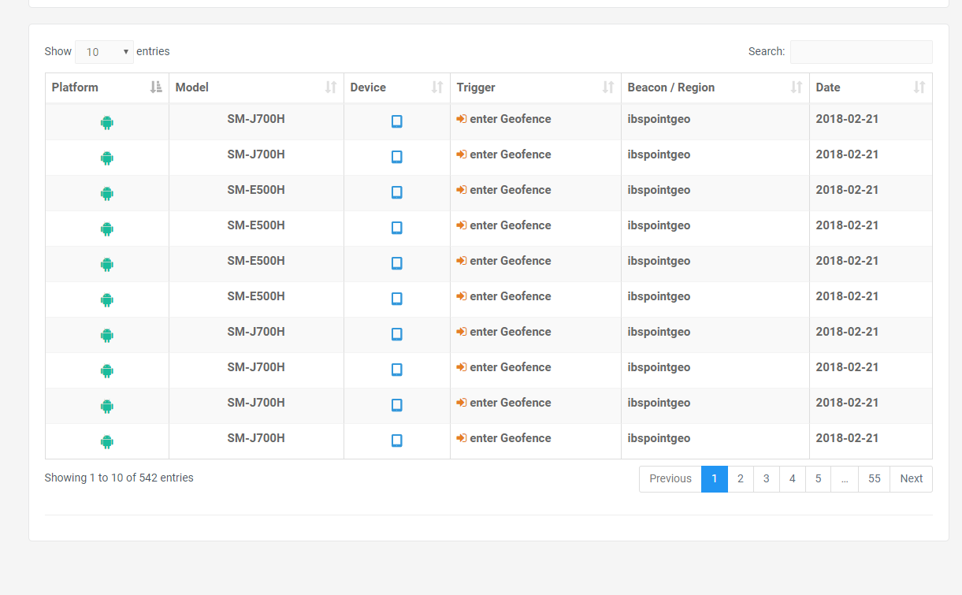Image resolution: width=962 pixels, height=595 pixels.
Task: Click enter-arrow trigger icon in last row
Action: pos(462,438)
